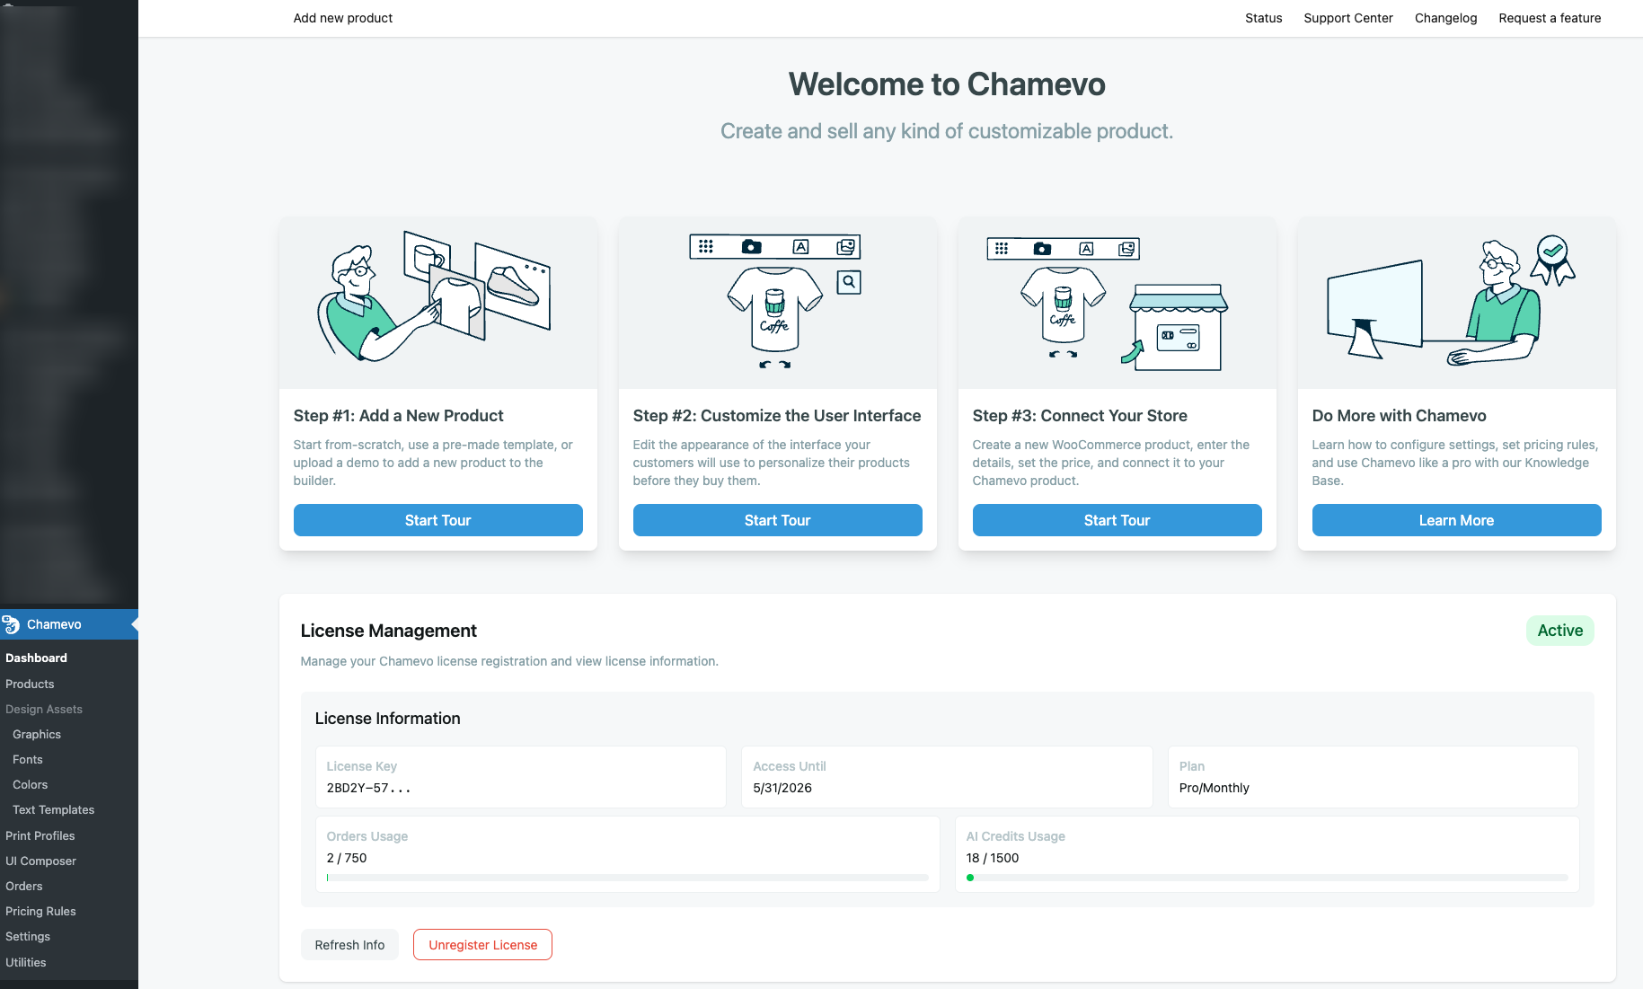Click the Step #1 illustration thumbnail
The image size is (1643, 989).
tap(438, 303)
